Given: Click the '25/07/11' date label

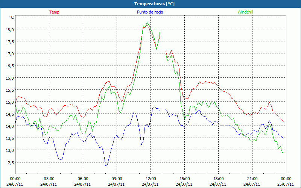Looking at the screenshot, I should pyautogui.click(x=286, y=184).
